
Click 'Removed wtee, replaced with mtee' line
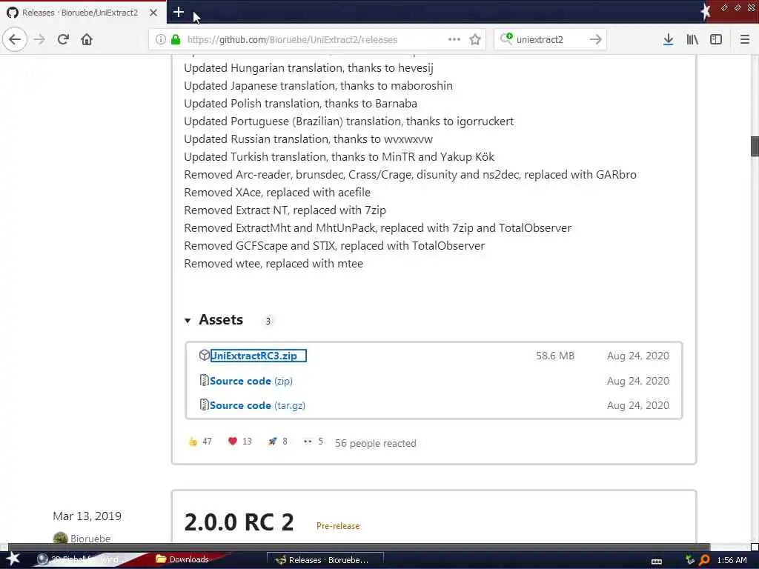[274, 264]
